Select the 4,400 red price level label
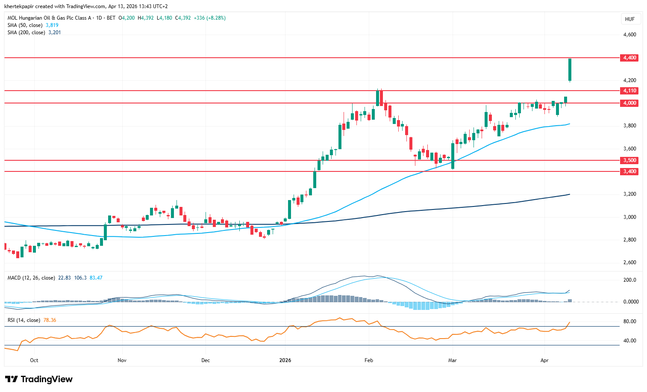The image size is (647, 392). click(x=629, y=58)
